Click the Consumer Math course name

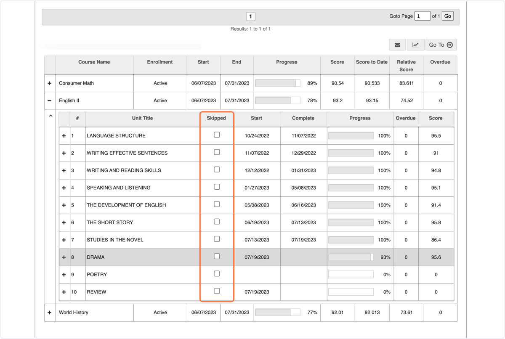click(x=76, y=83)
